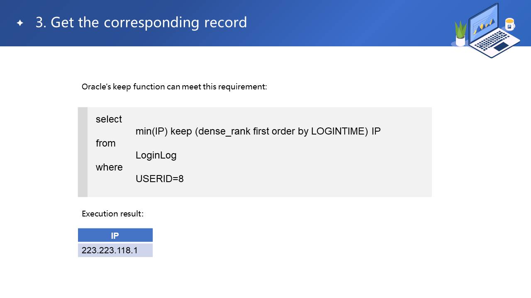Image resolution: width=531 pixels, height=298 pixels.
Task: Click the coffee mug behind the laptop
Action: 509,24
